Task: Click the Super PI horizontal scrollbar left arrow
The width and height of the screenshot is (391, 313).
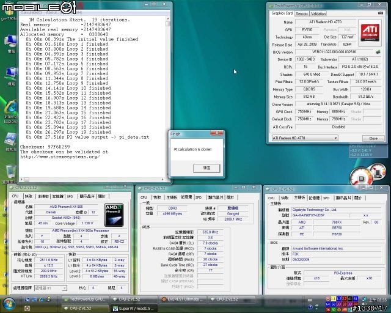Action: click(21, 180)
